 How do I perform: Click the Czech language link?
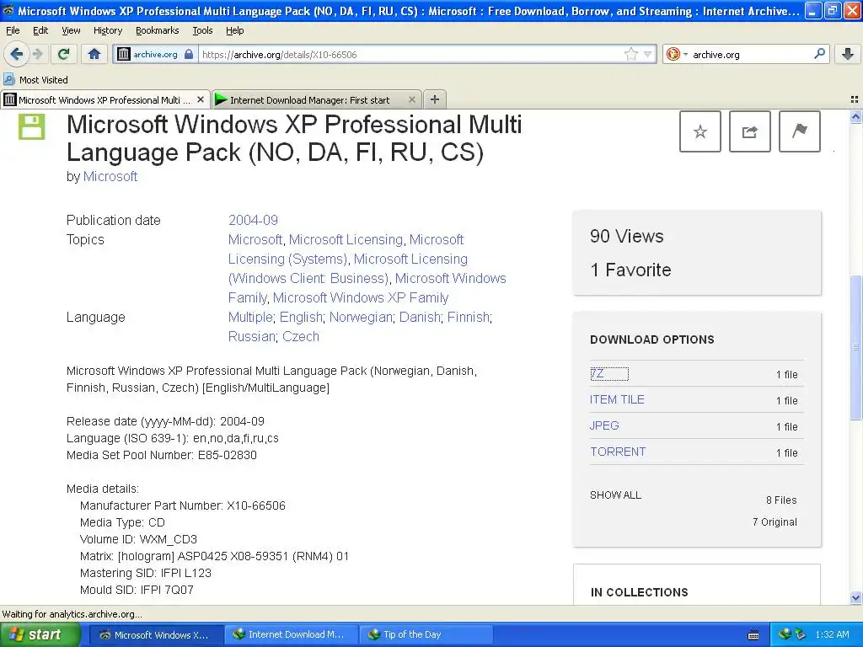point(301,337)
